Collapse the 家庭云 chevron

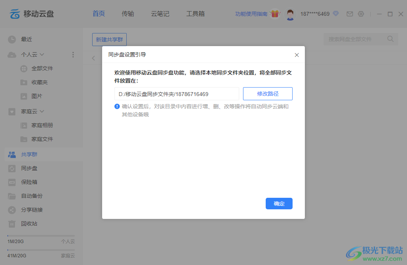click(42, 111)
